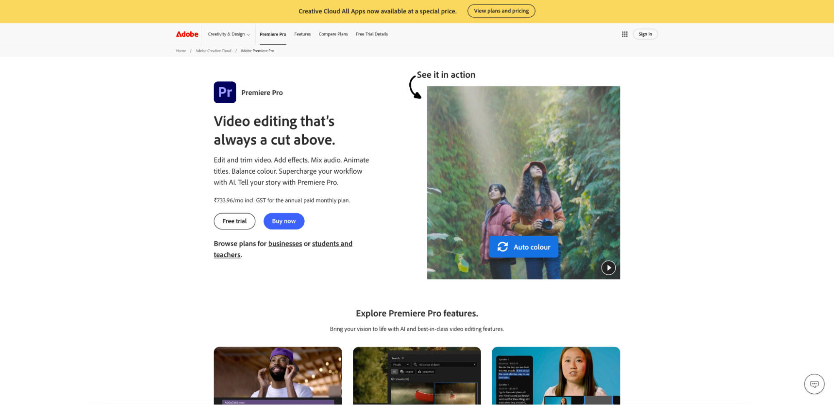This screenshot has width=834, height=405.
Task: Expand the Creativity & Design menu
Action: [x=229, y=34]
